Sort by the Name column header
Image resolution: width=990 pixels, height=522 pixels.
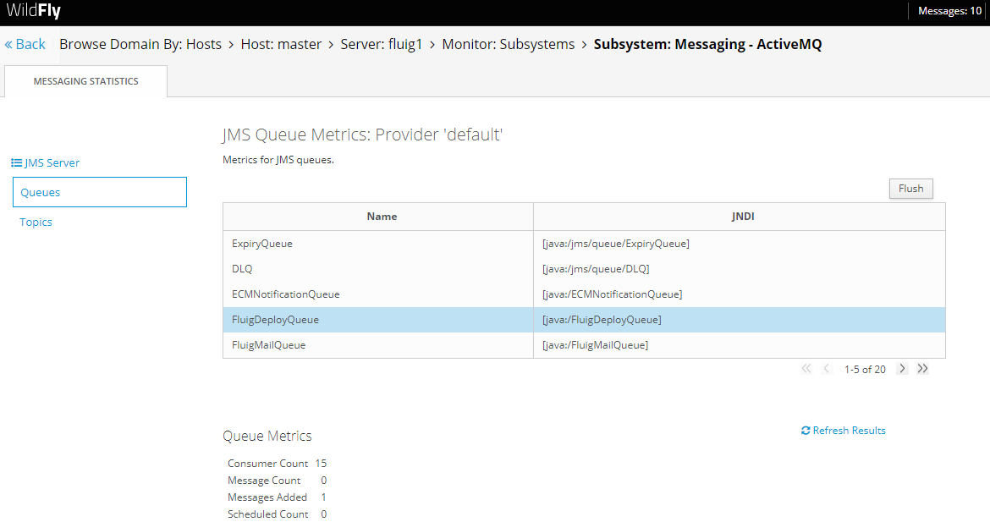pyautogui.click(x=382, y=217)
